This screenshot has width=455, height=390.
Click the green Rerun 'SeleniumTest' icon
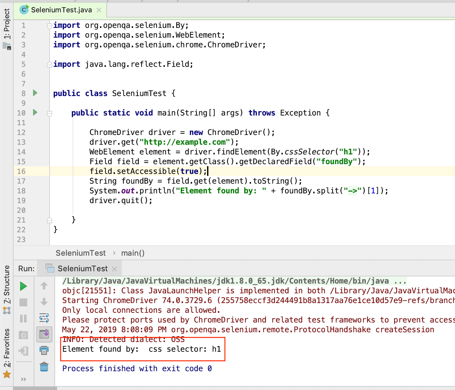pos(23,286)
